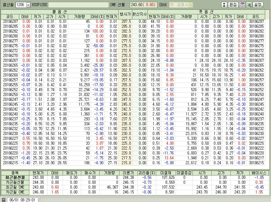271x202 pixels.
Task: Click the 베이시스 column header
Action: (x=258, y=172)
